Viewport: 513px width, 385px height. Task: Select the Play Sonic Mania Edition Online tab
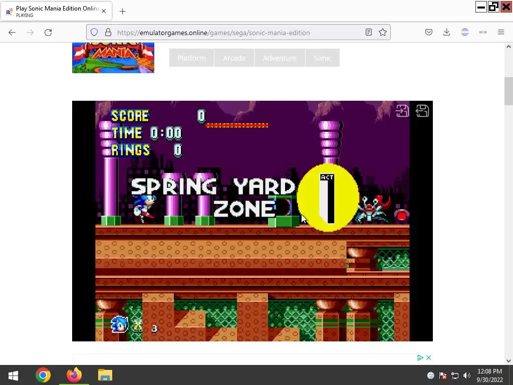pos(57,11)
